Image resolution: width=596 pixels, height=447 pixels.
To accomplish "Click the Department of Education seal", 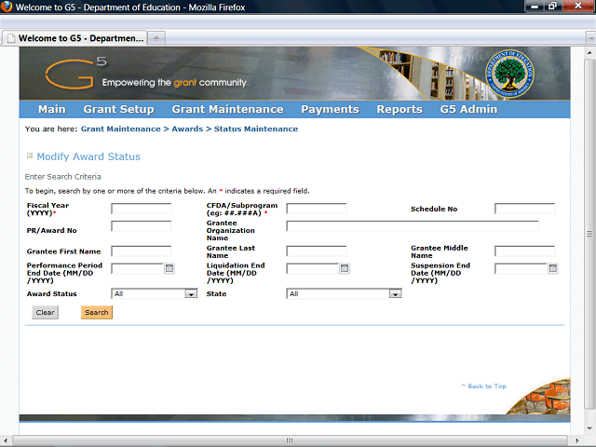I will [x=509, y=74].
